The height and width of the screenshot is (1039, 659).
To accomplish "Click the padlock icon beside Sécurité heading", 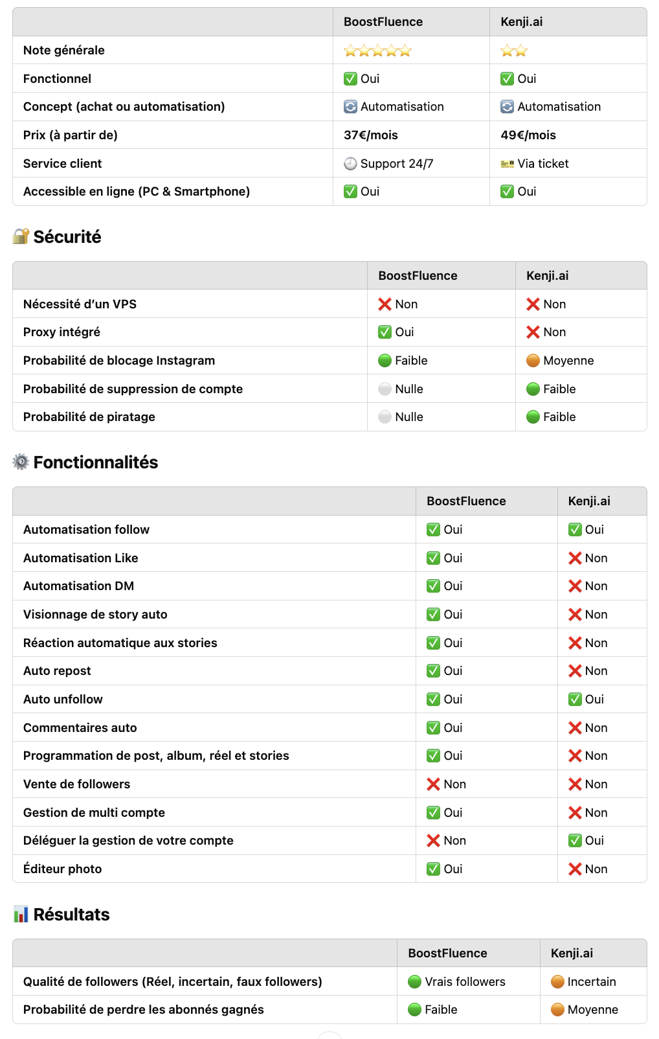I will 21,236.
